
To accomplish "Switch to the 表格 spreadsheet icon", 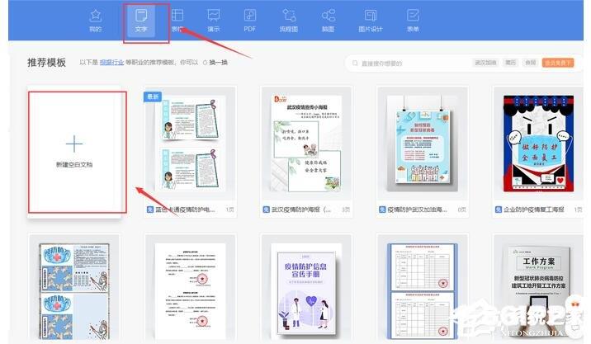I will [x=177, y=15].
